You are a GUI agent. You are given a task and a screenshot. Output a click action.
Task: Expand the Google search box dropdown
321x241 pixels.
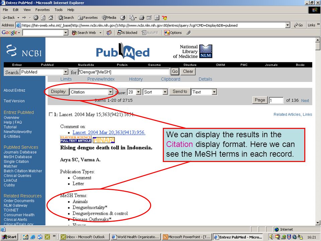pos(66,33)
